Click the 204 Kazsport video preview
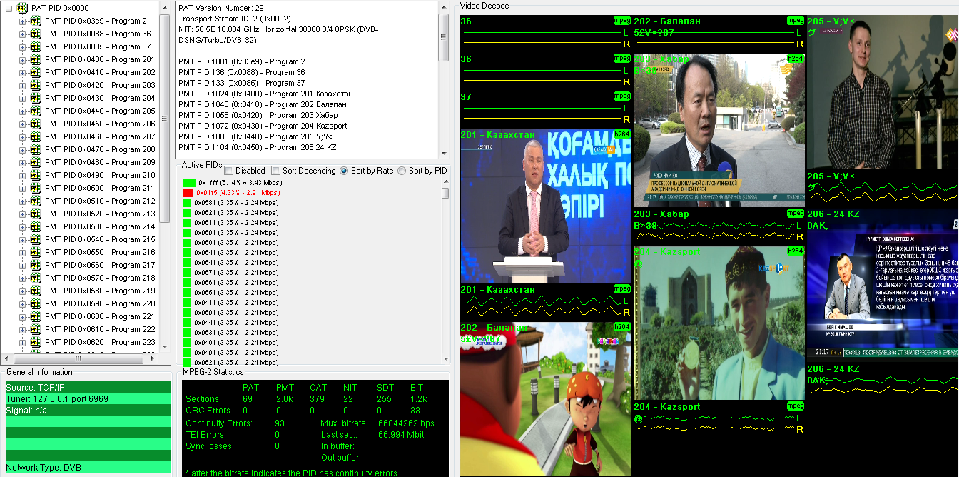Screen dimensions: 959x477 [719, 323]
